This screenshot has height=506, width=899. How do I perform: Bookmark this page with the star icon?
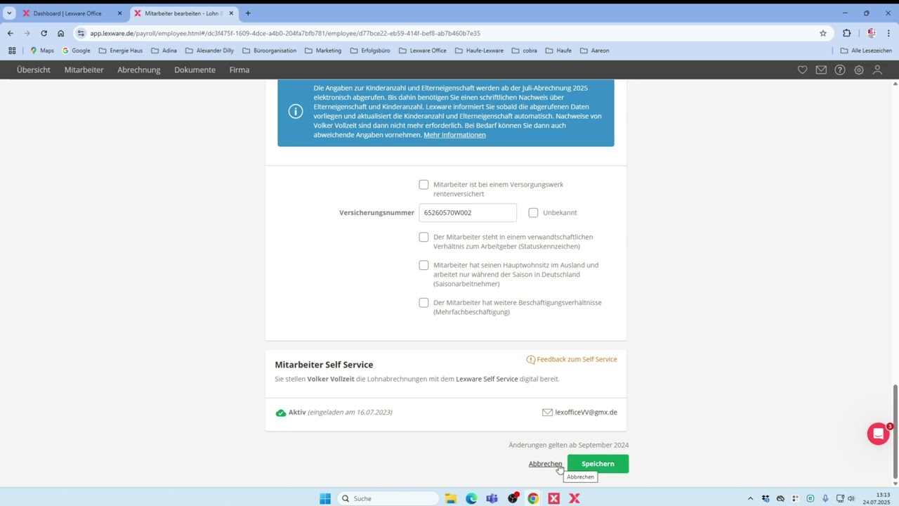click(823, 33)
